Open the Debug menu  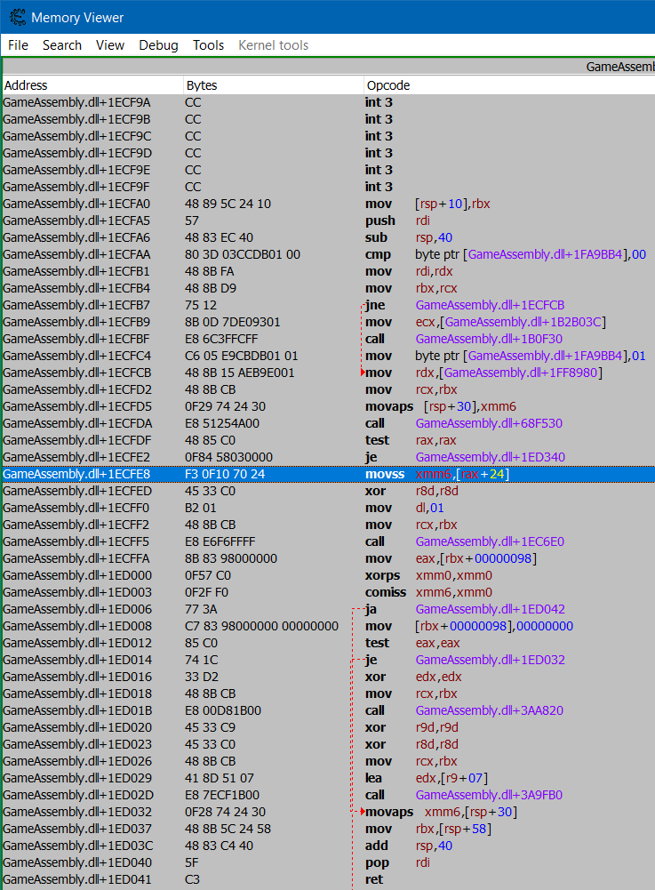pos(158,45)
